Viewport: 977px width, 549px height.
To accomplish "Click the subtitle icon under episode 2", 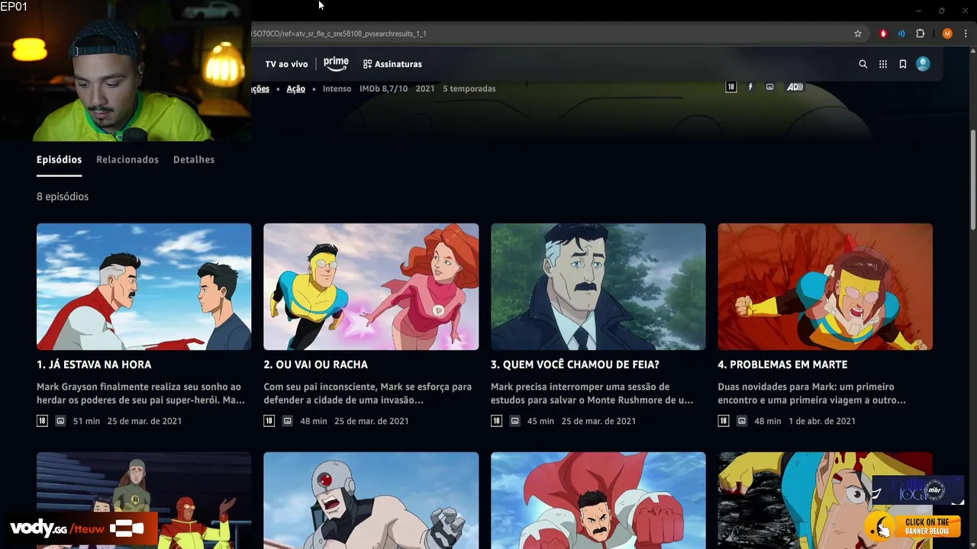I will 288,421.
